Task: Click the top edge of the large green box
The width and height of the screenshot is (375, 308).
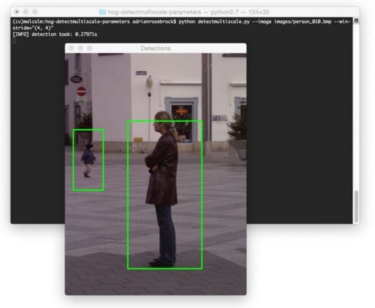Action: [x=165, y=121]
